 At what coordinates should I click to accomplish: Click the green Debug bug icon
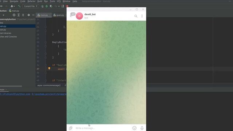point(47,6)
